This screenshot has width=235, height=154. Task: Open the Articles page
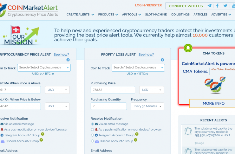200,15
